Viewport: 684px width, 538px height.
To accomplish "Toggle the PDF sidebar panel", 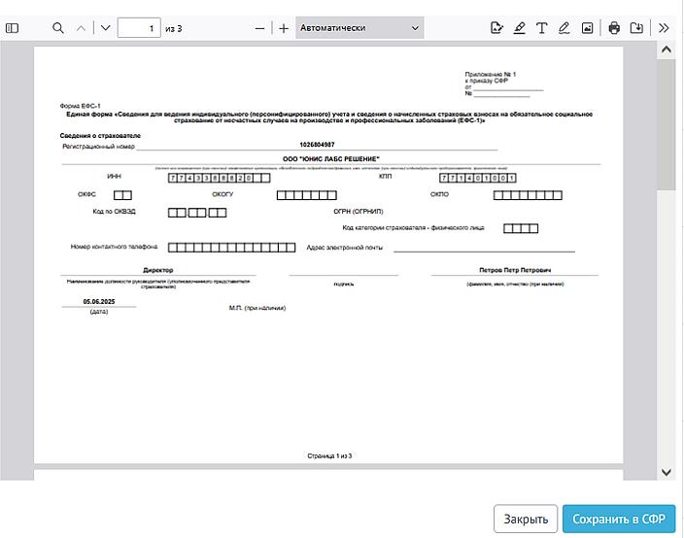I will point(13,28).
